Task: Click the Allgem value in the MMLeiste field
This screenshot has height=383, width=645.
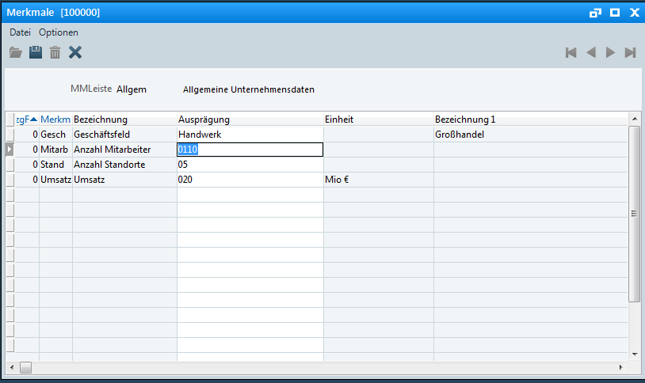Action: tap(132, 89)
